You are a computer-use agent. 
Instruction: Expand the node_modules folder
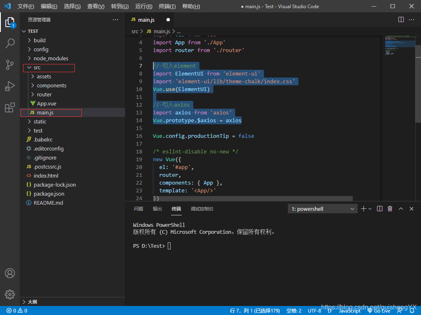tap(51, 58)
